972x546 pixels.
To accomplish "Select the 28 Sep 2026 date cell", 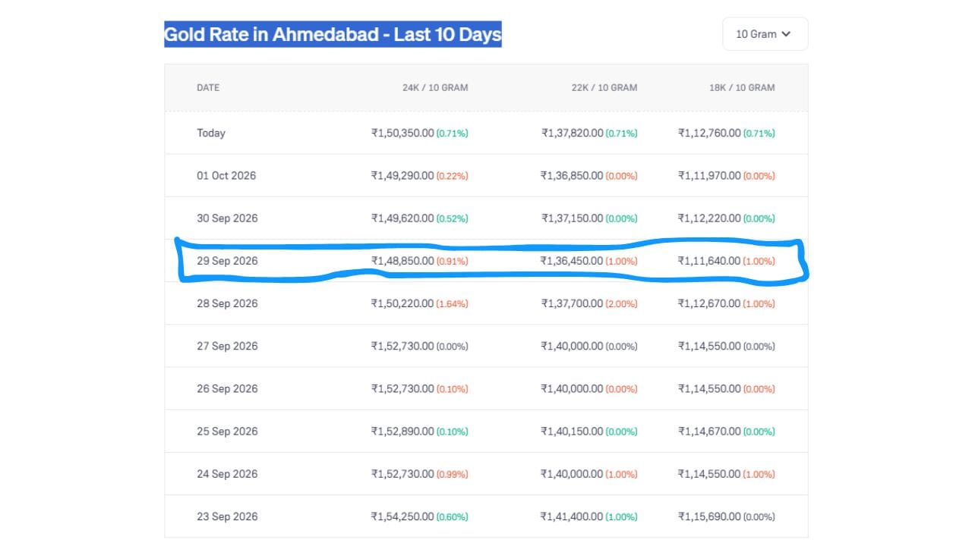I will pyautogui.click(x=227, y=303).
